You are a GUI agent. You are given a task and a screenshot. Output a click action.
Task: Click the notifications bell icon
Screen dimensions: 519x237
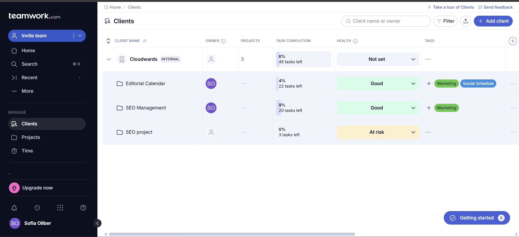click(x=14, y=208)
